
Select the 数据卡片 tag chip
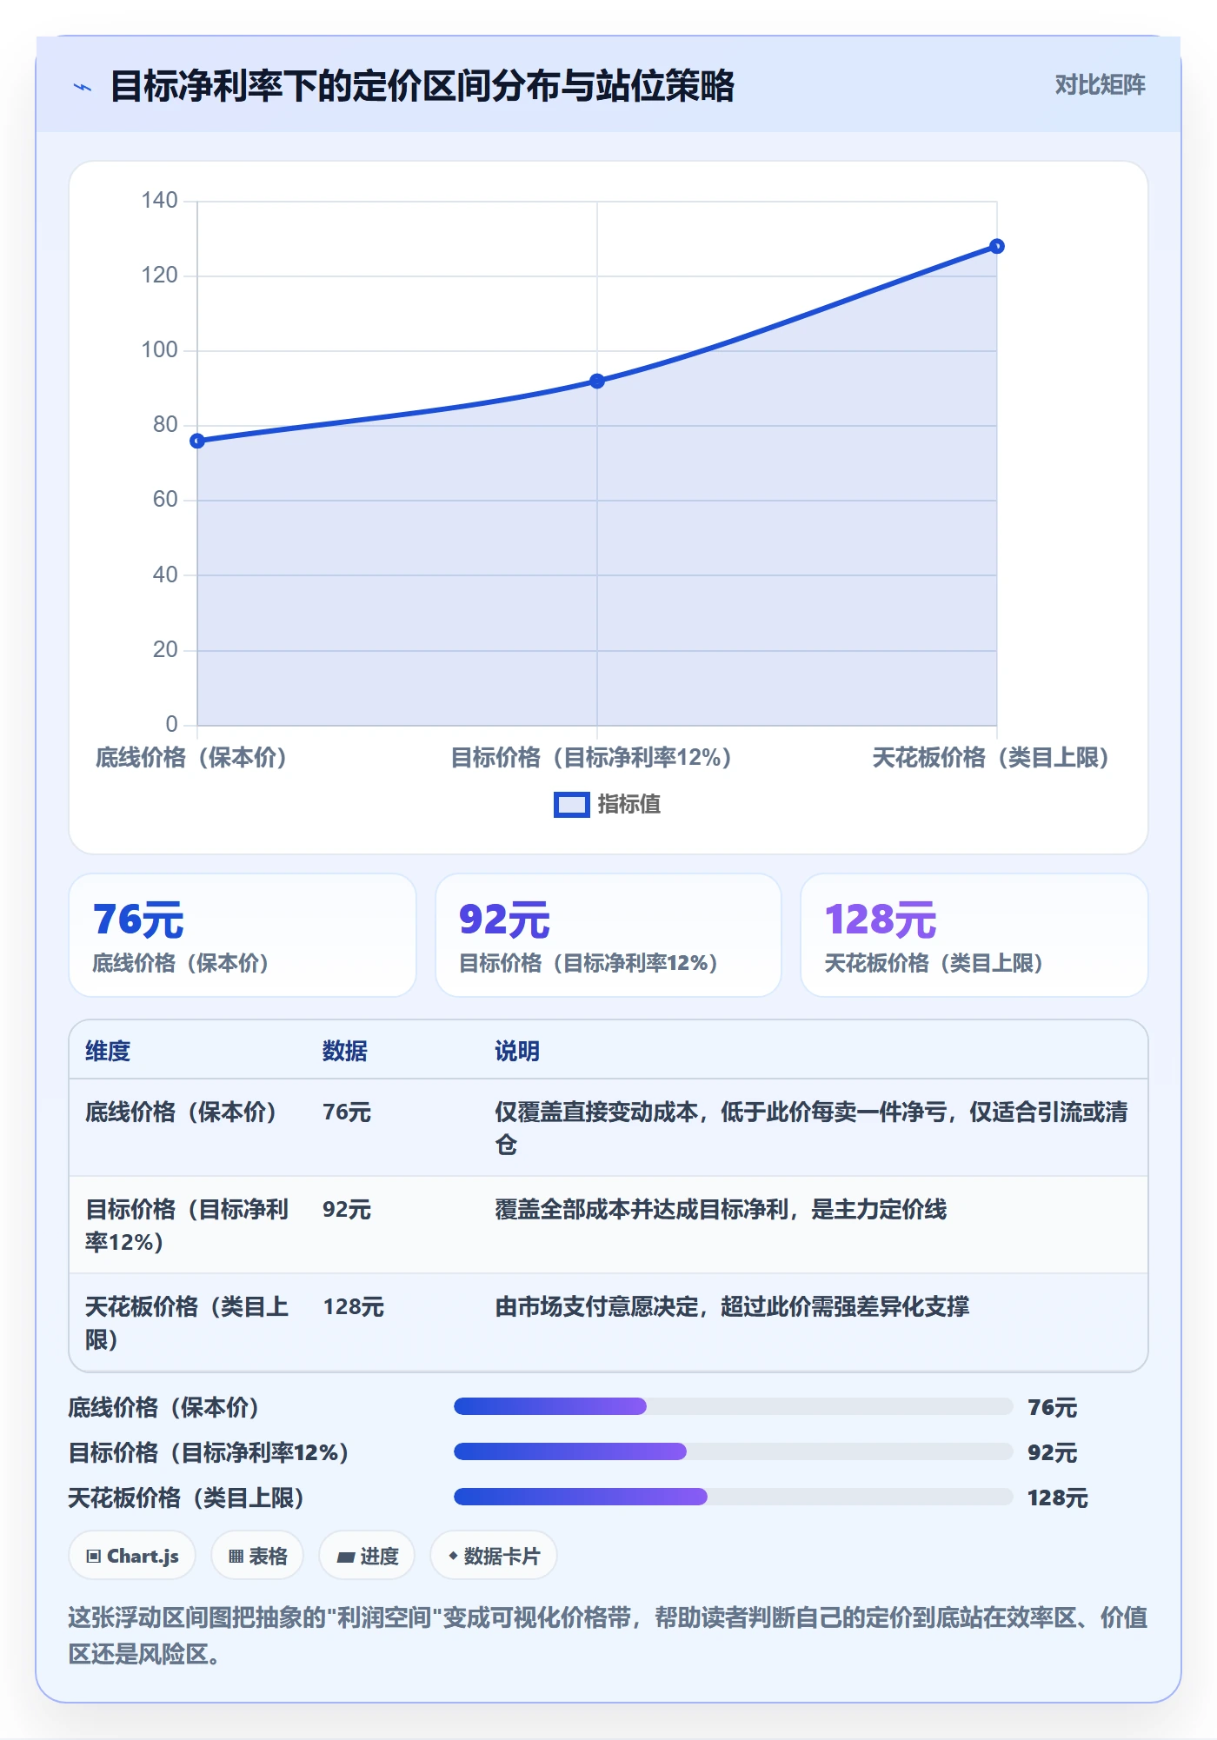pyautogui.click(x=493, y=1556)
